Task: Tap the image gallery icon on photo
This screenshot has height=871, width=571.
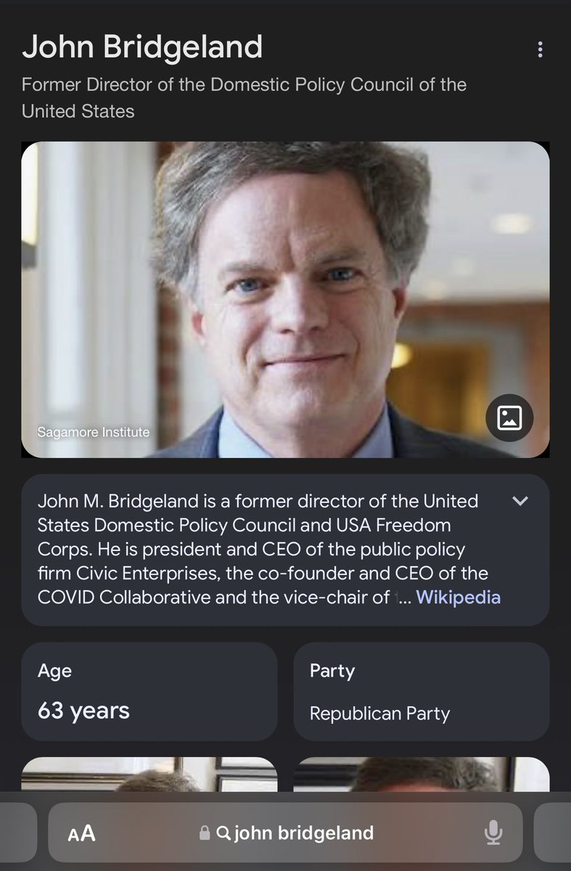Action: pos(509,417)
